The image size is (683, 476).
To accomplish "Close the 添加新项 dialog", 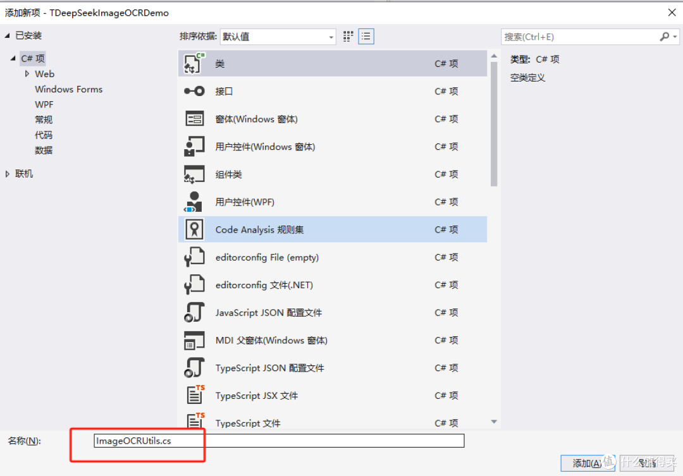I will tap(672, 12).
